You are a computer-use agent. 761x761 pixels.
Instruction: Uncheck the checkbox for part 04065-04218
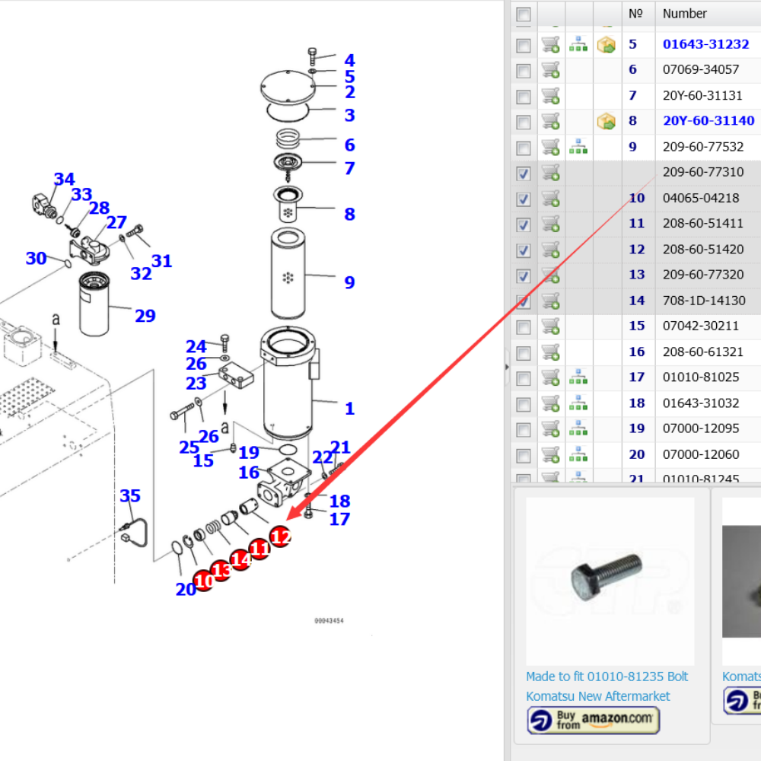tap(524, 199)
